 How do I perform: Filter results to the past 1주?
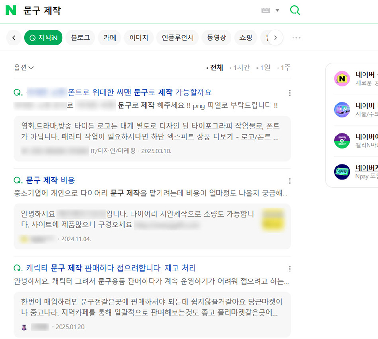tap(284, 68)
